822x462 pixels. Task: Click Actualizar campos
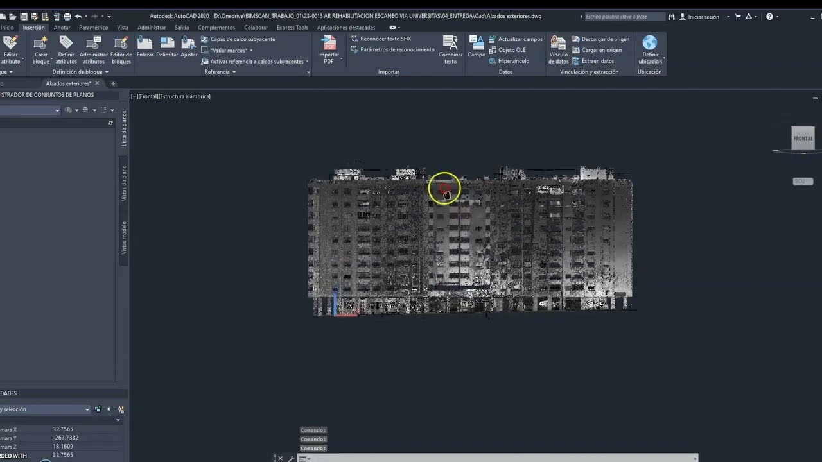516,39
